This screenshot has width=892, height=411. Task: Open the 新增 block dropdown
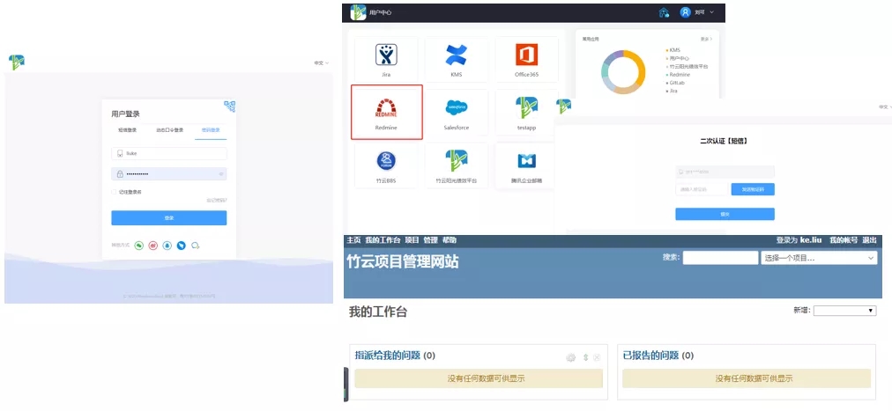pos(844,311)
